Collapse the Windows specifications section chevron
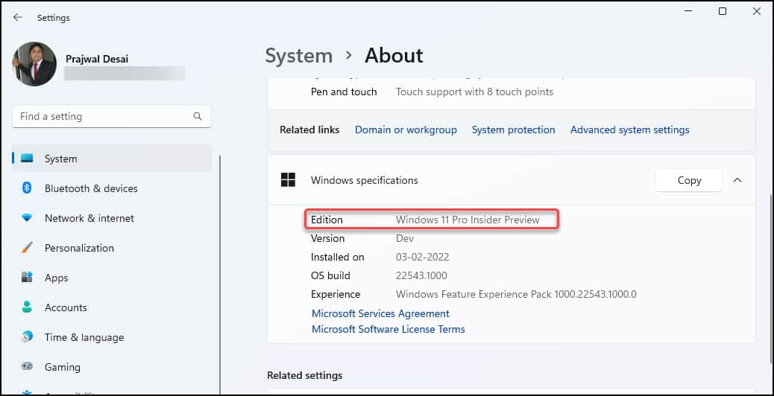Screen dimensions: 774x396 (x=737, y=180)
